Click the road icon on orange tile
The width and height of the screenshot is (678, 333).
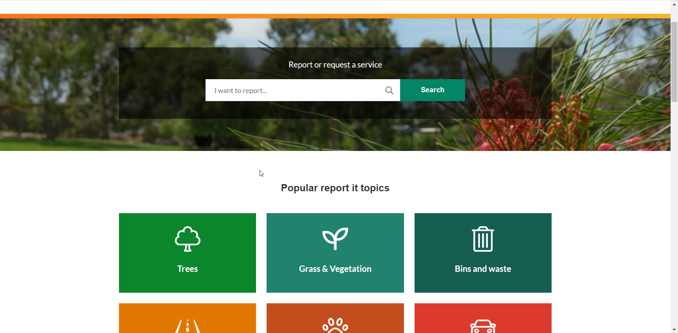click(188, 326)
